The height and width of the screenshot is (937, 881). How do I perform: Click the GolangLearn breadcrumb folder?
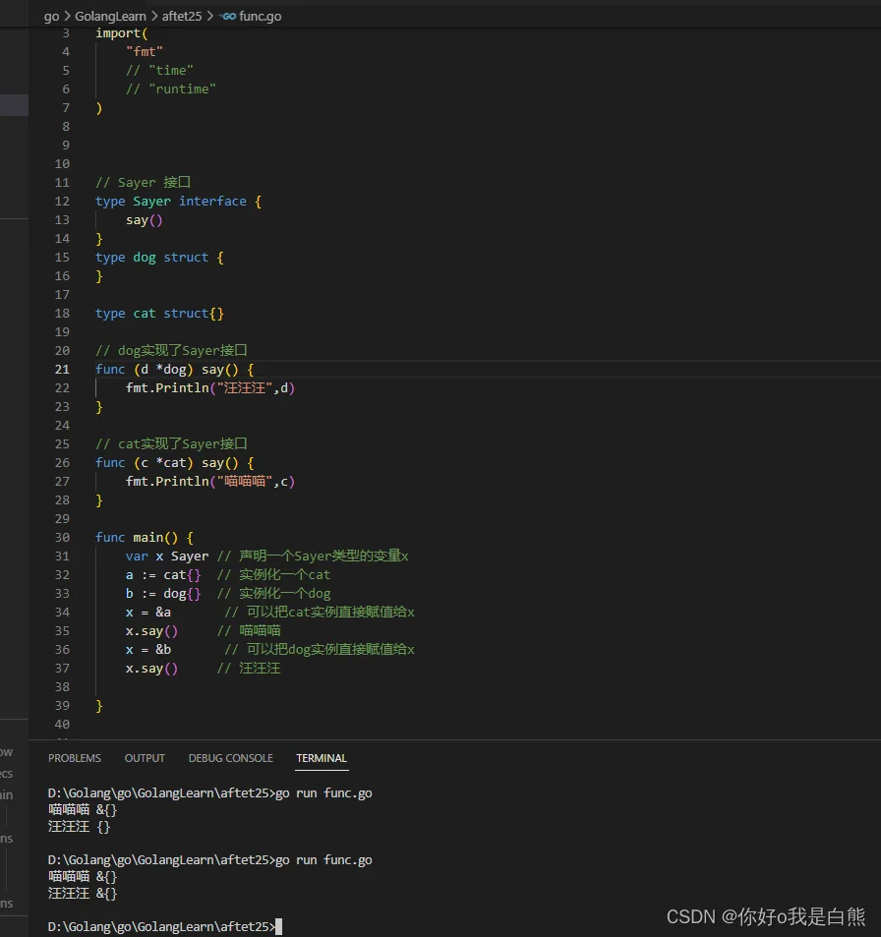[x=110, y=16]
